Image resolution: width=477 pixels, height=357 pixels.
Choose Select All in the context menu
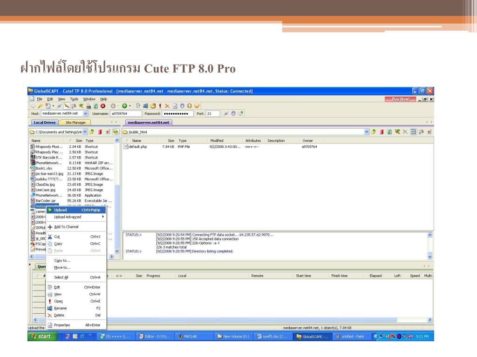(76, 277)
